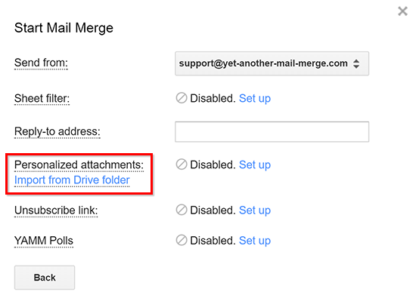Viewport: 416px width, 301px height.
Task: Click Set up link for Unsubscribe link
Action: [255, 210]
